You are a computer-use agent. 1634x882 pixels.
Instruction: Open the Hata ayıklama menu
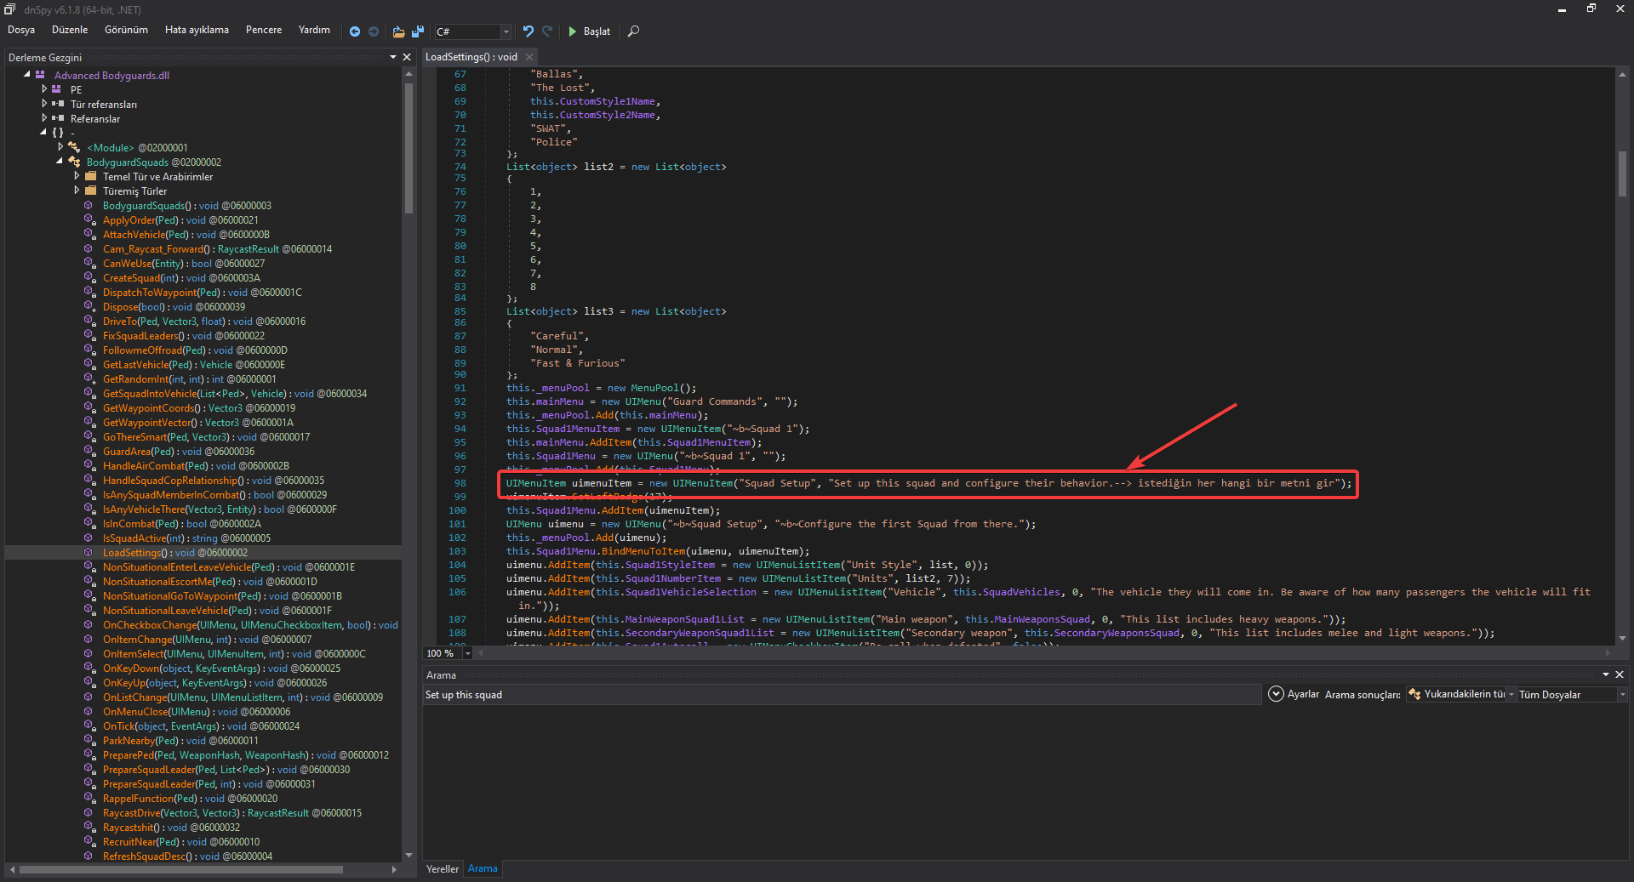(197, 30)
